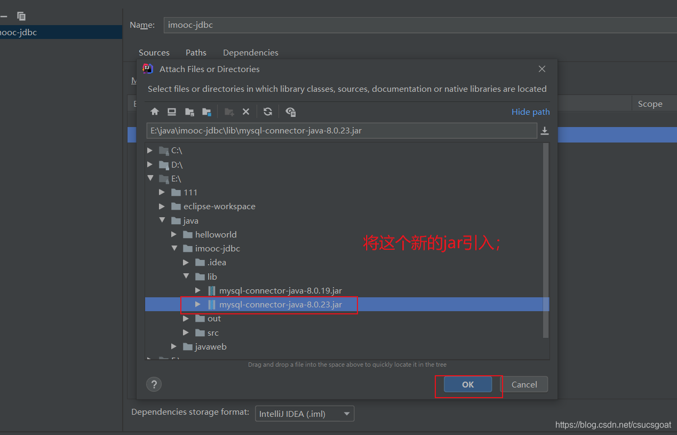Click the file tree vertical scrollbar
This screenshot has height=435, width=677.
coord(546,240)
